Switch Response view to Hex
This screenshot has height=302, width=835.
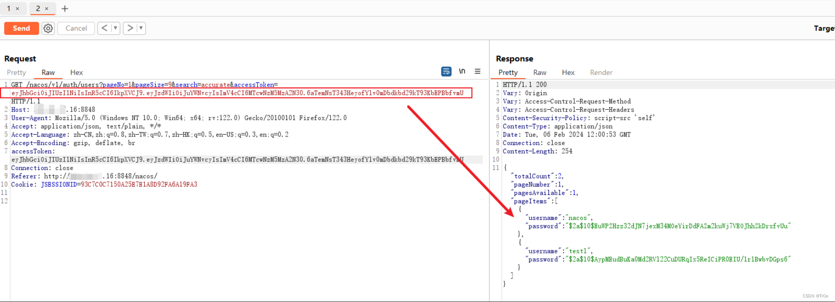click(x=568, y=73)
